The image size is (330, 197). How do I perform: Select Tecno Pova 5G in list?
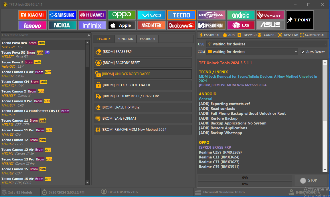point(43,55)
